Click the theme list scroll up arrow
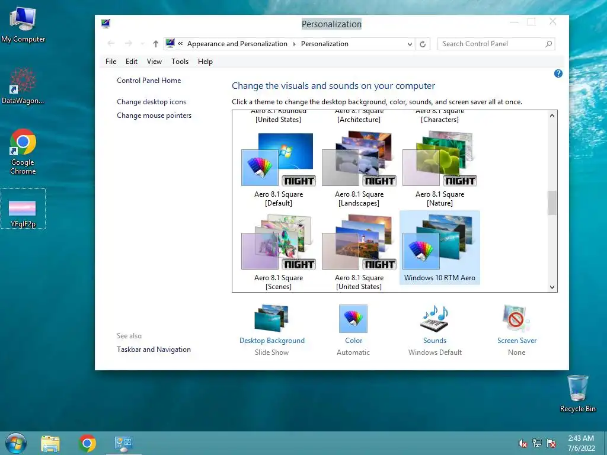 tap(552, 116)
